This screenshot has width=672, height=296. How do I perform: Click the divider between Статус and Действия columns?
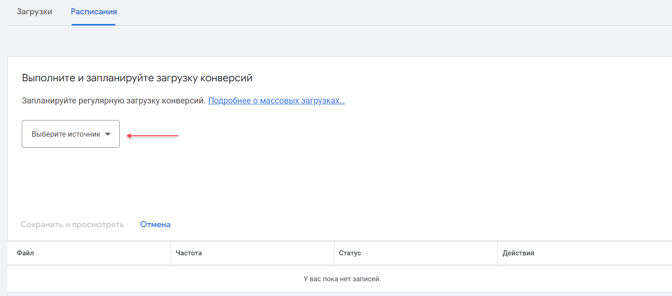pyautogui.click(x=497, y=253)
